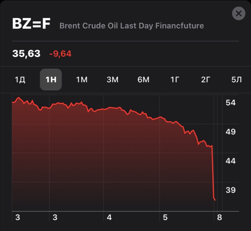Click the 39 price axis label
Viewport: 251px width, 231px height.
(231, 190)
